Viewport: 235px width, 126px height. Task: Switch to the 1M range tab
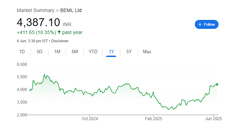[57, 52]
